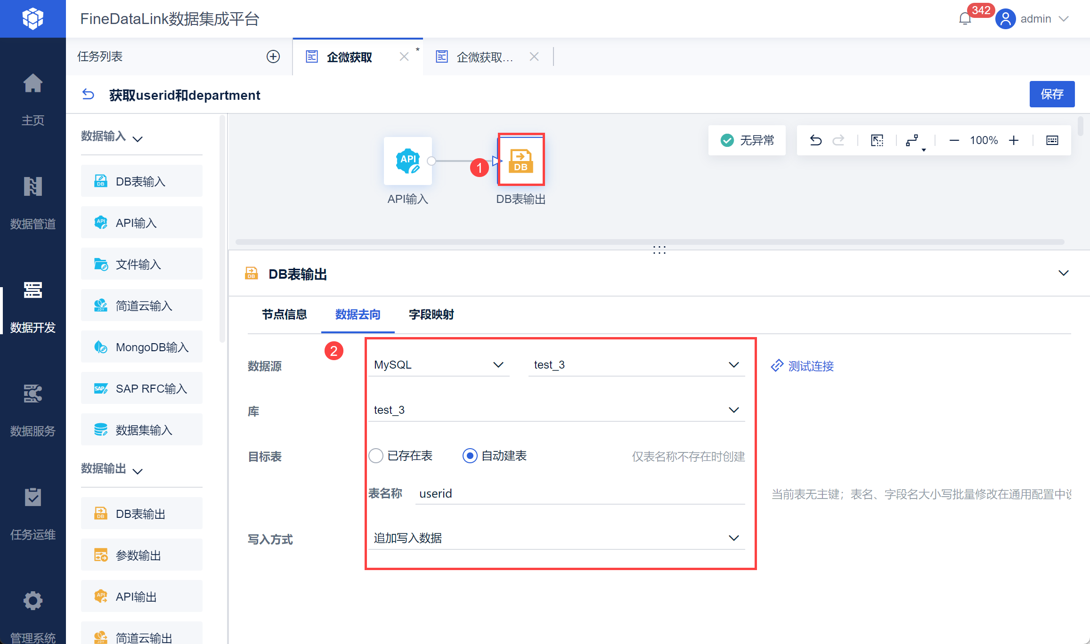Add new task with plus icon
The width and height of the screenshot is (1090, 644).
[x=273, y=56]
